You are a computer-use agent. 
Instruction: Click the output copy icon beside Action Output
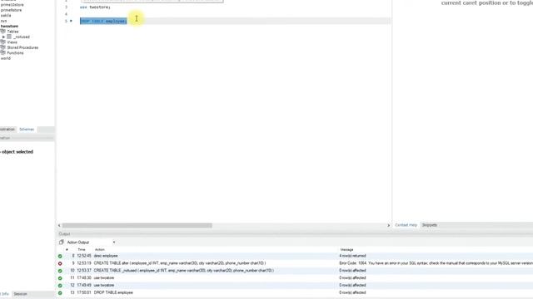(61, 243)
